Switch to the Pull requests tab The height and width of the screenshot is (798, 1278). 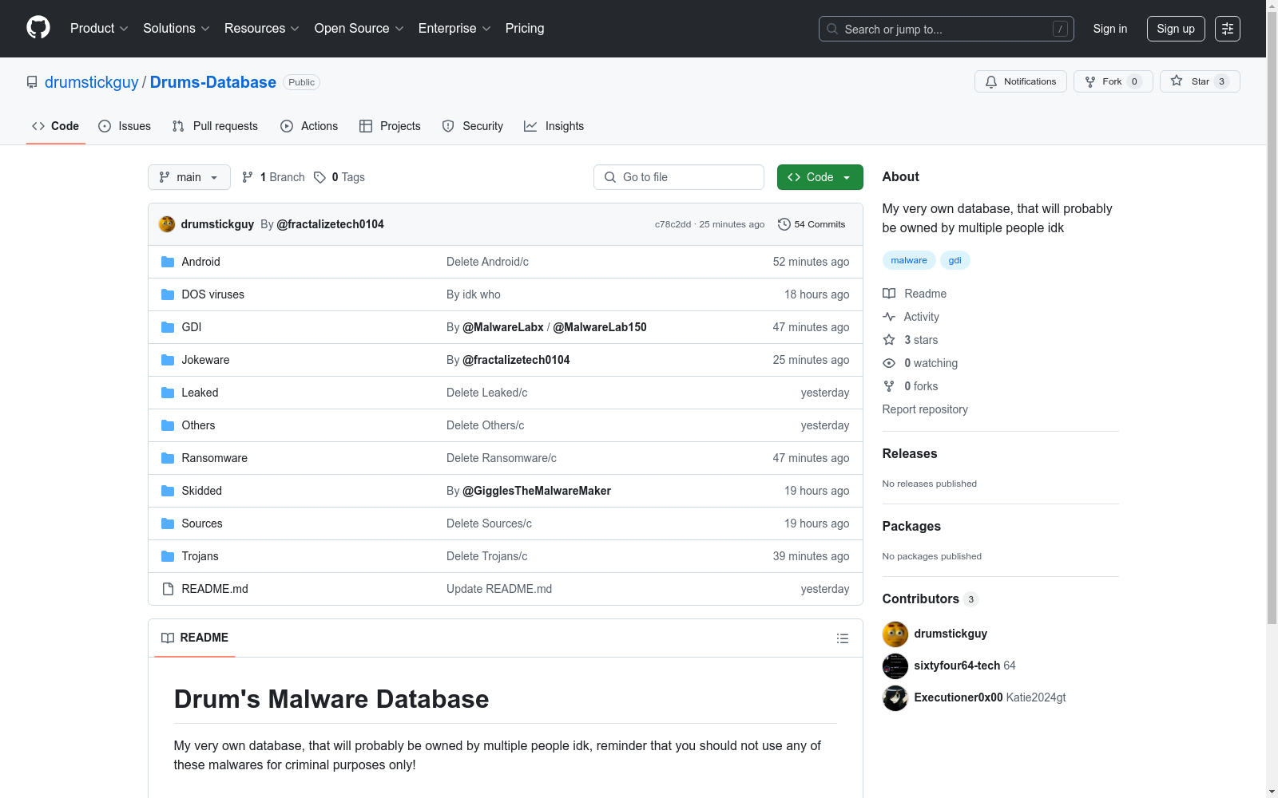click(x=215, y=126)
